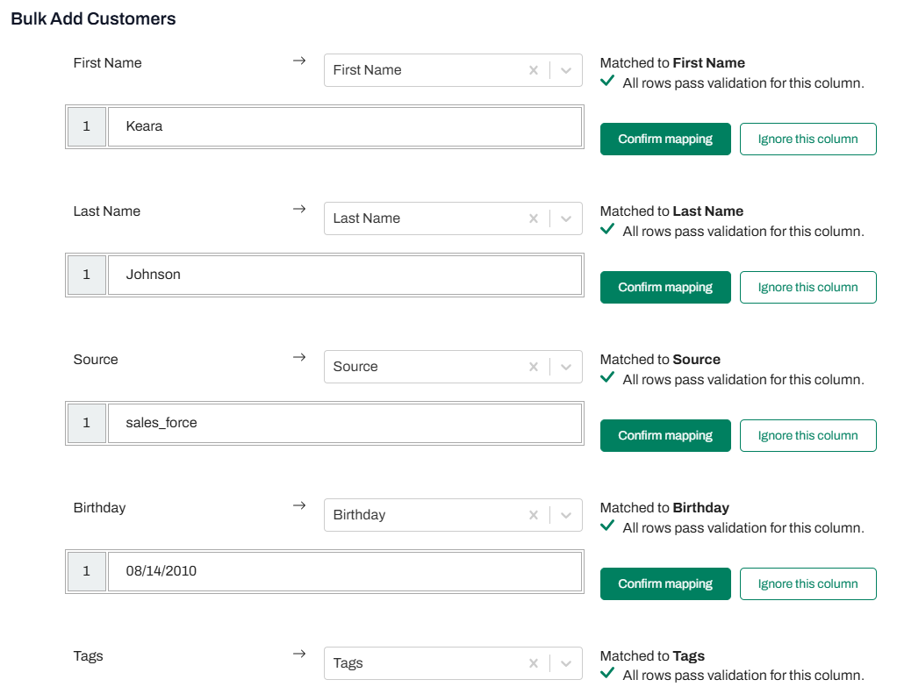Clear the Tags mapping with X icon
897x694 pixels.
point(534,663)
